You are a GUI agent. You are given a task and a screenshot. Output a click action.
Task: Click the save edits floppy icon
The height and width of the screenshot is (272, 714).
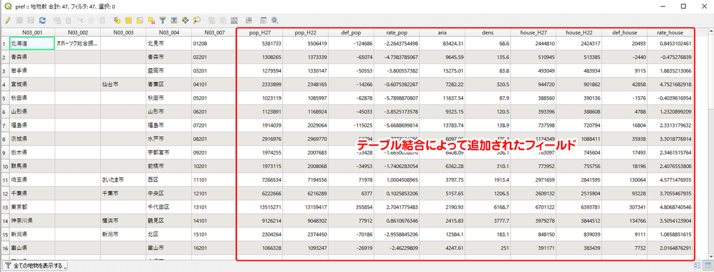click(x=31, y=20)
